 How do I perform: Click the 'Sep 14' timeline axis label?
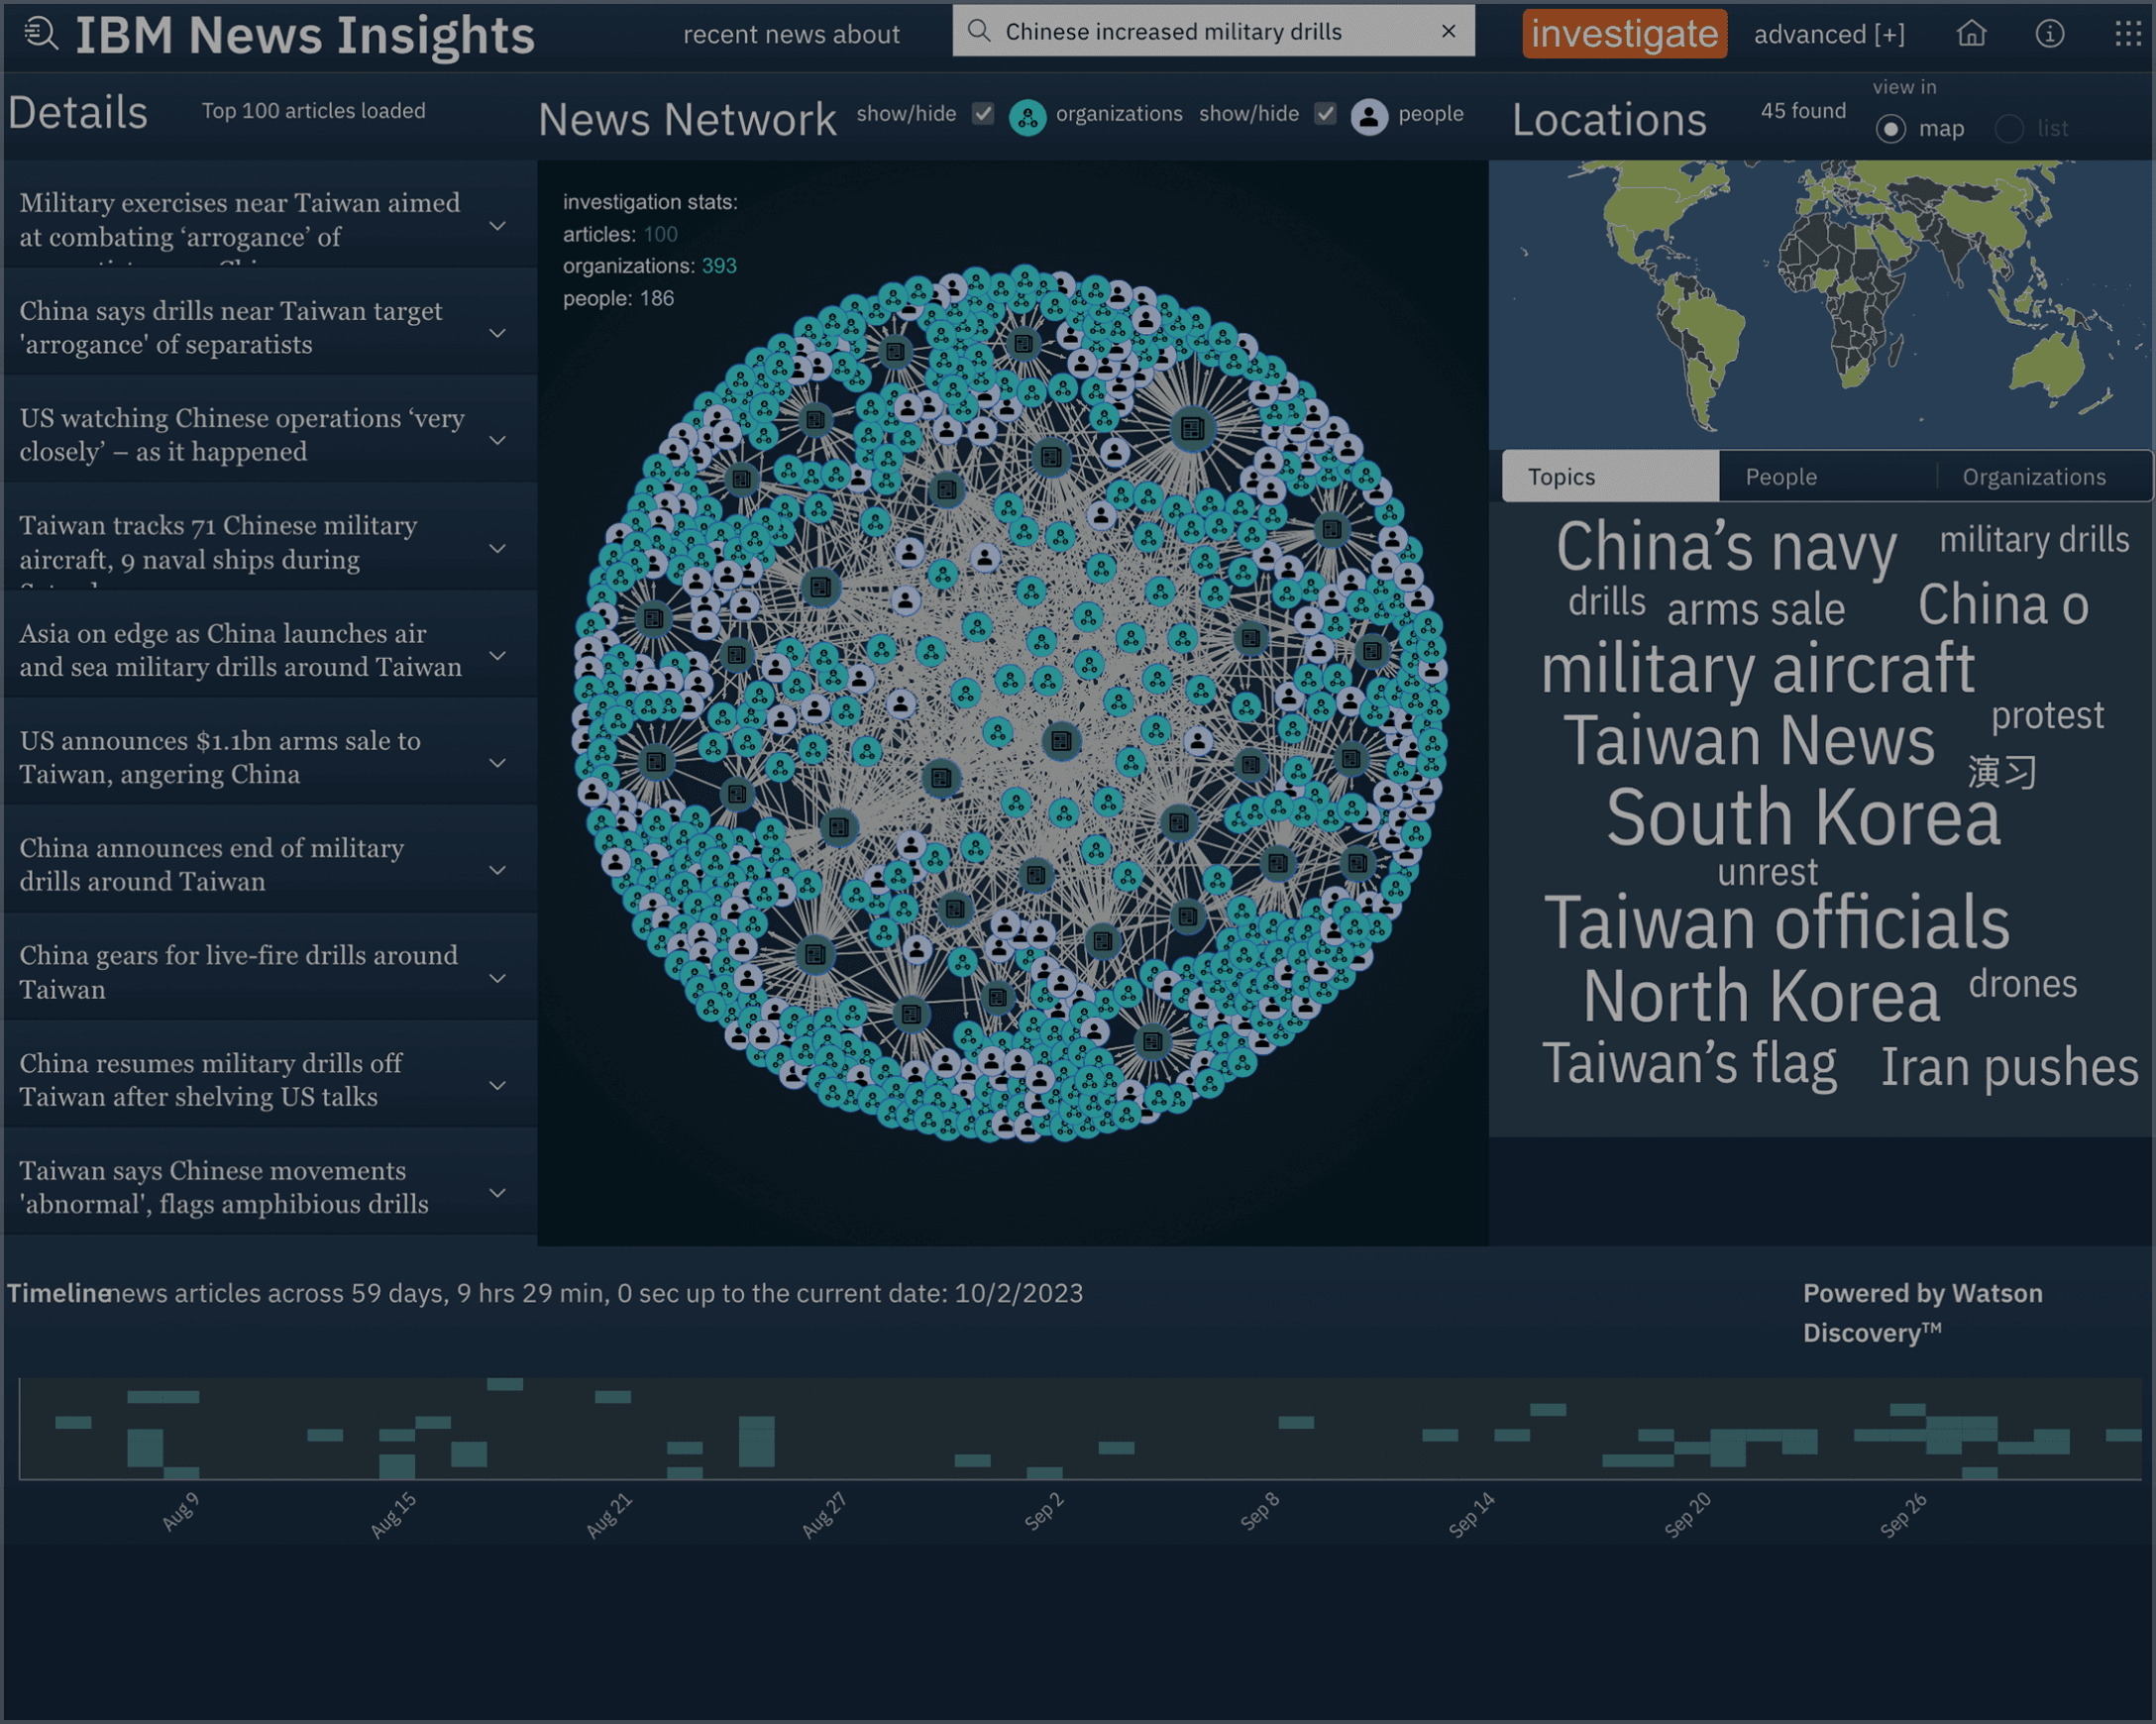(1472, 1514)
